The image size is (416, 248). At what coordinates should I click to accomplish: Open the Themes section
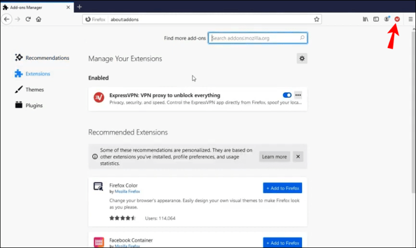tap(34, 89)
